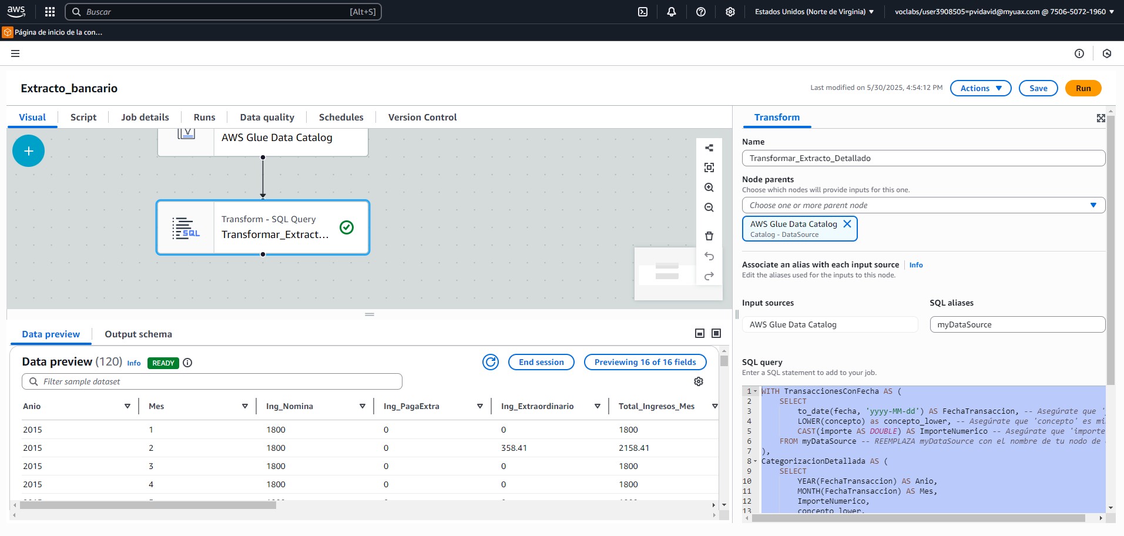The image size is (1124, 536).
Task: End the data preview session
Action: tap(541, 362)
